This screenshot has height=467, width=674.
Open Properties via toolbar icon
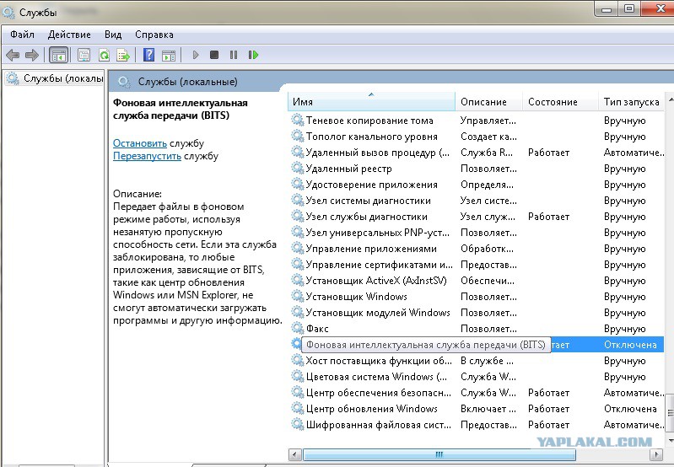tap(84, 55)
